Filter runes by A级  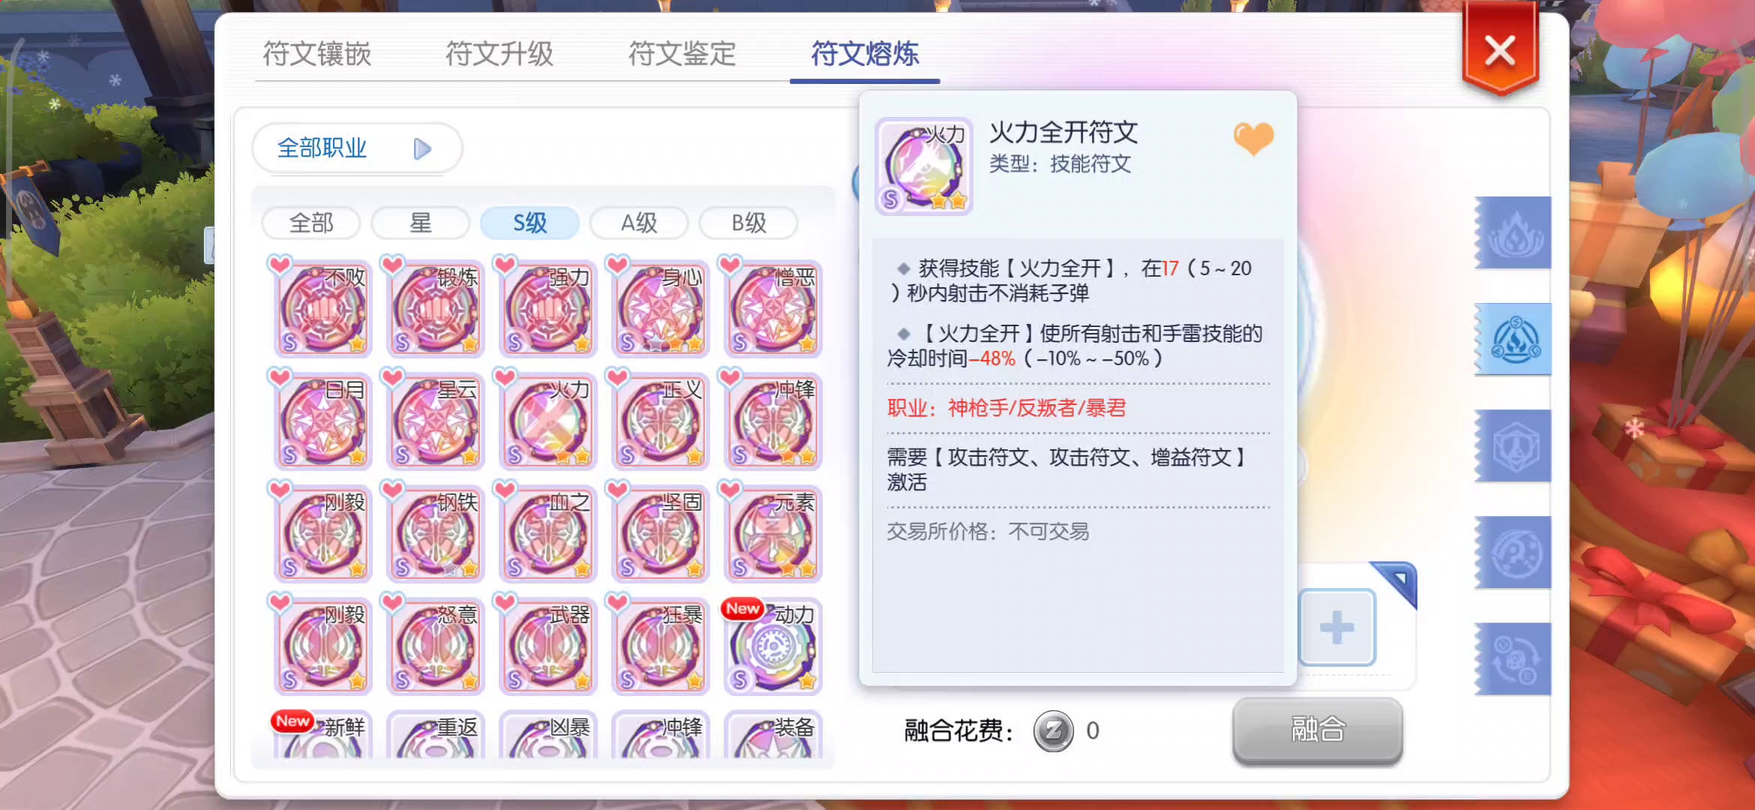[x=639, y=223]
